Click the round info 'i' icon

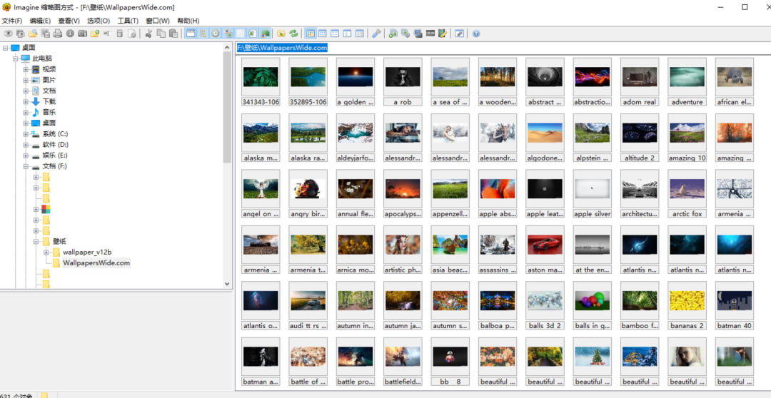pyautogui.click(x=70, y=34)
